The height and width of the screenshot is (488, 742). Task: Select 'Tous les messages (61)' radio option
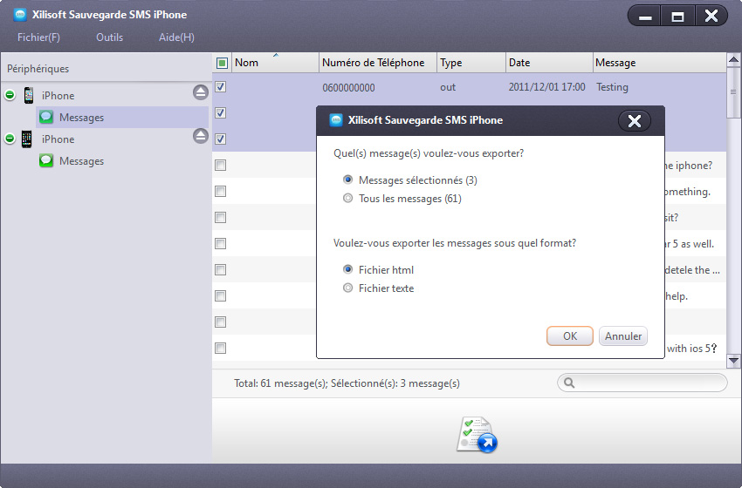tap(347, 198)
